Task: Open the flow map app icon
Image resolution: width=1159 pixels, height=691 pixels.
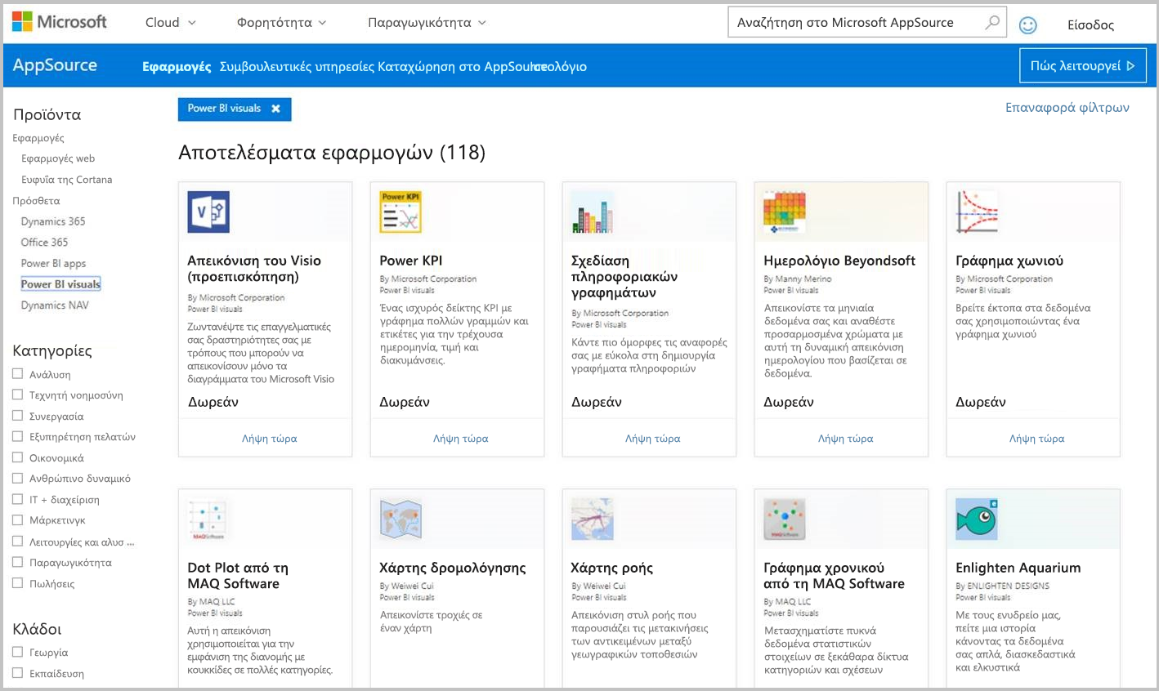Action: click(593, 519)
